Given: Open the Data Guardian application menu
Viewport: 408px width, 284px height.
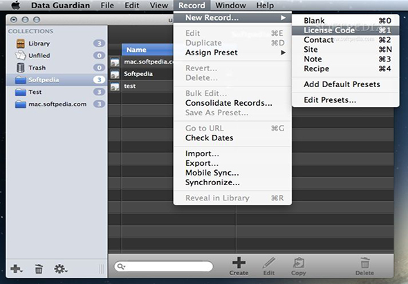Looking at the screenshot, I should point(60,6).
